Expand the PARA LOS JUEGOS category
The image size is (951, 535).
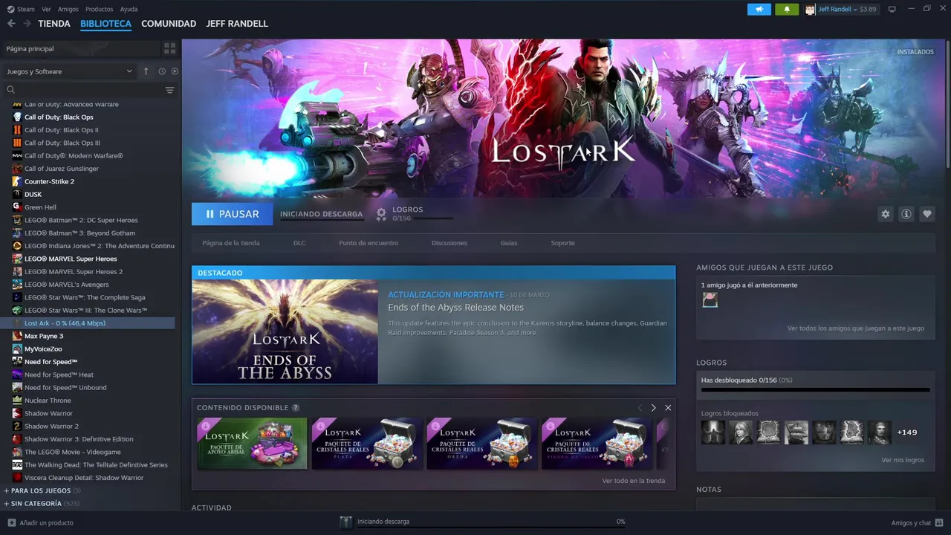point(42,490)
